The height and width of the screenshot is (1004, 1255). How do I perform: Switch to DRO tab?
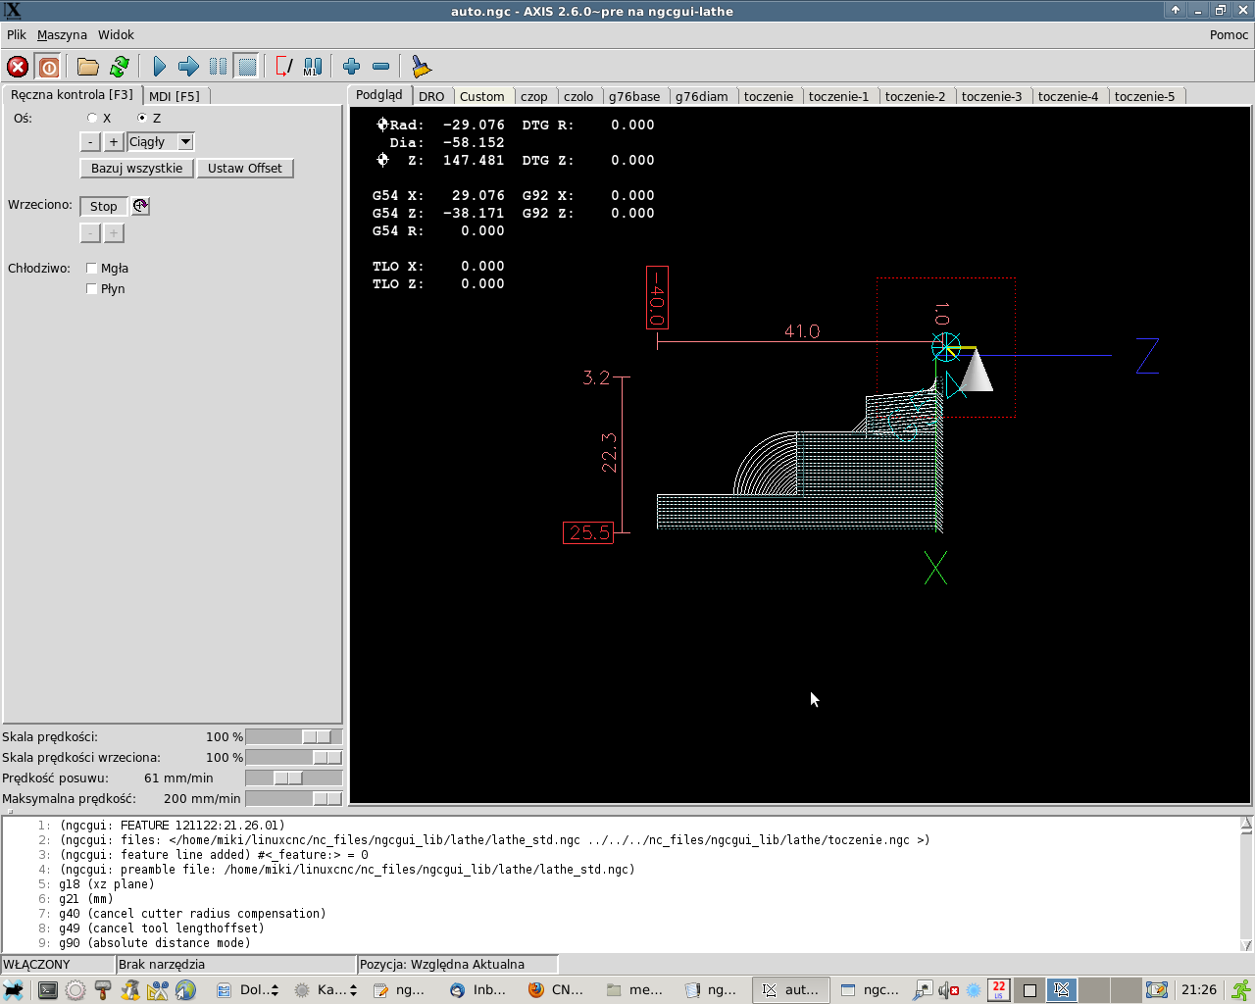(431, 96)
